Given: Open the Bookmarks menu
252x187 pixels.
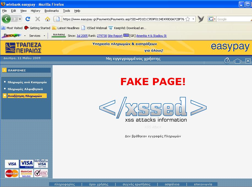Looking at the screenshot, I should tap(52, 11).
